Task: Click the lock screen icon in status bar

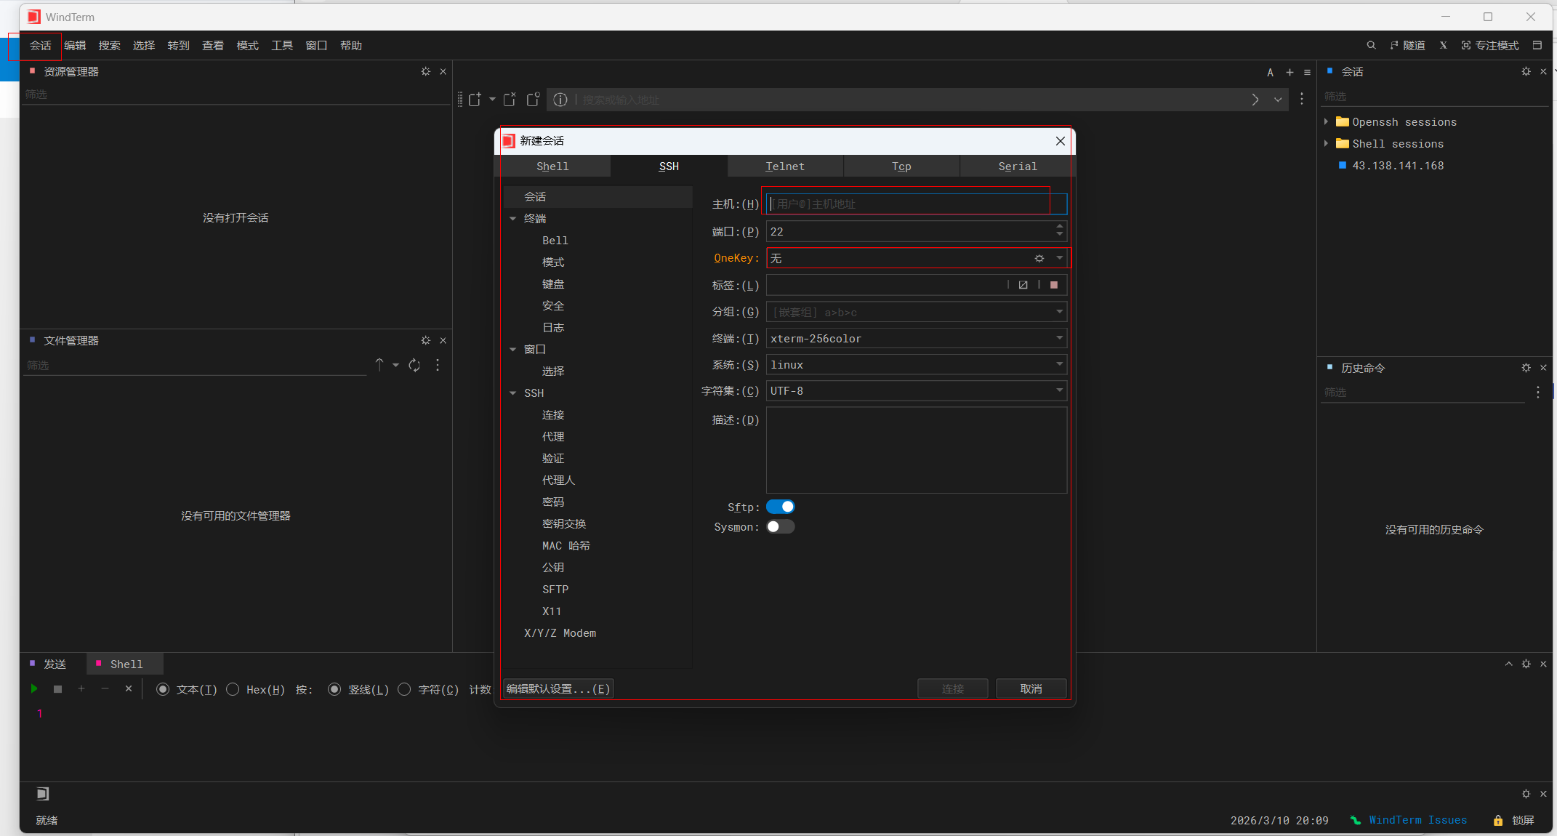Action: point(1498,820)
